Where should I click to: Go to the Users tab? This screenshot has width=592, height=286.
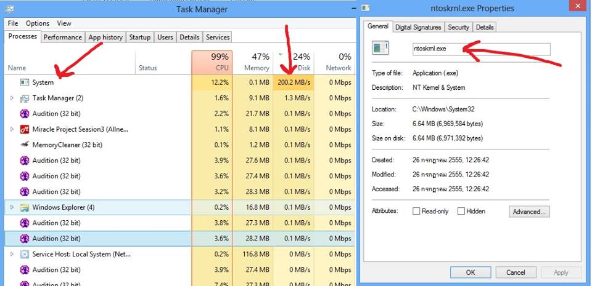click(x=165, y=38)
